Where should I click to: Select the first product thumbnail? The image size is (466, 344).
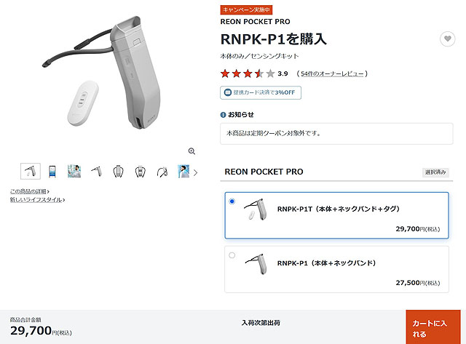[31, 171]
